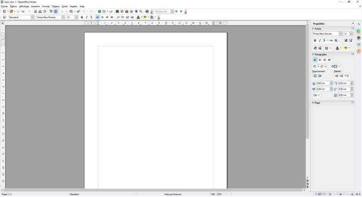The width and height of the screenshot is (362, 197).
Task: Open Find & Replace binoculars icon
Action: click(x=117, y=11)
